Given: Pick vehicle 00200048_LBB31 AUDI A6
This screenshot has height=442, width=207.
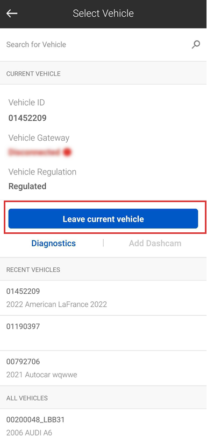Looking at the screenshot, I should 103,426.
